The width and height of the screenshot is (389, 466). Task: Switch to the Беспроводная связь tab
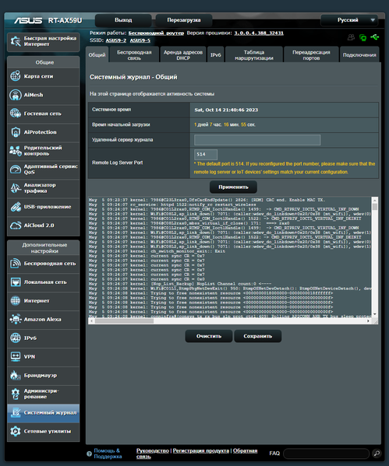pos(134,55)
